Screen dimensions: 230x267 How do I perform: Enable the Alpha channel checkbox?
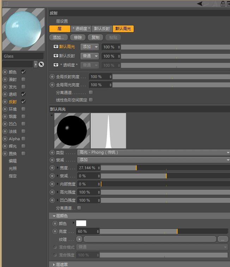pyautogui.click(x=24, y=138)
